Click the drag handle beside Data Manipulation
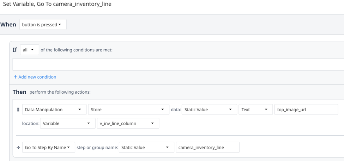The image size is (344, 161). click(x=18, y=110)
